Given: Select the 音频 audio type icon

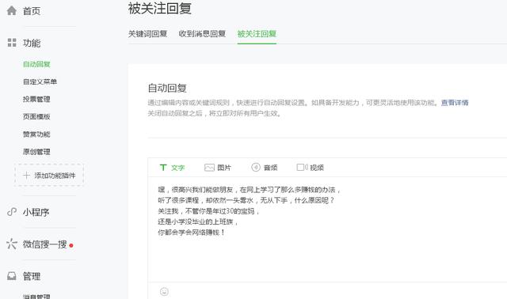Looking at the screenshot, I should 256,167.
